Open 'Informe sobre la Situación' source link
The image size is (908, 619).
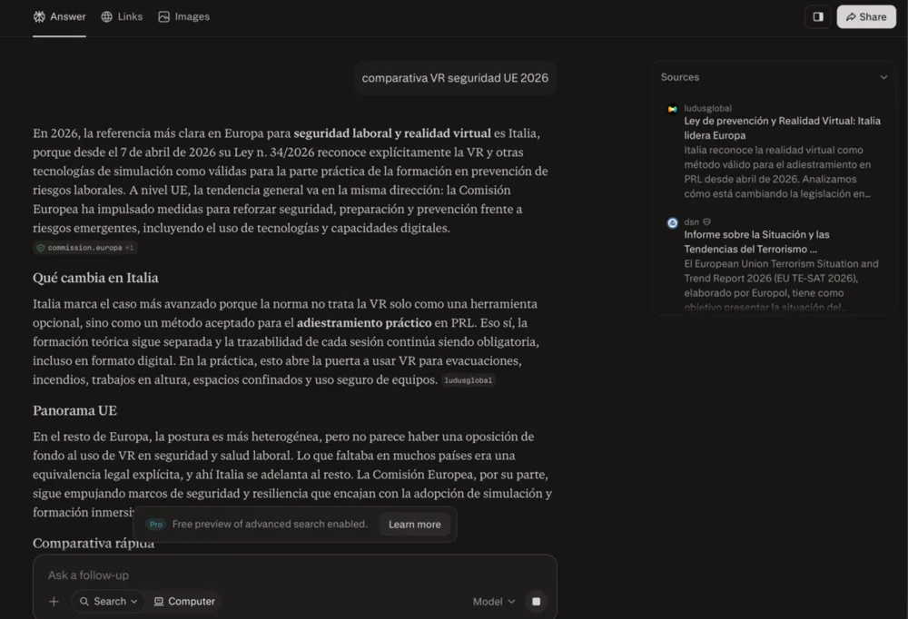[x=756, y=241]
